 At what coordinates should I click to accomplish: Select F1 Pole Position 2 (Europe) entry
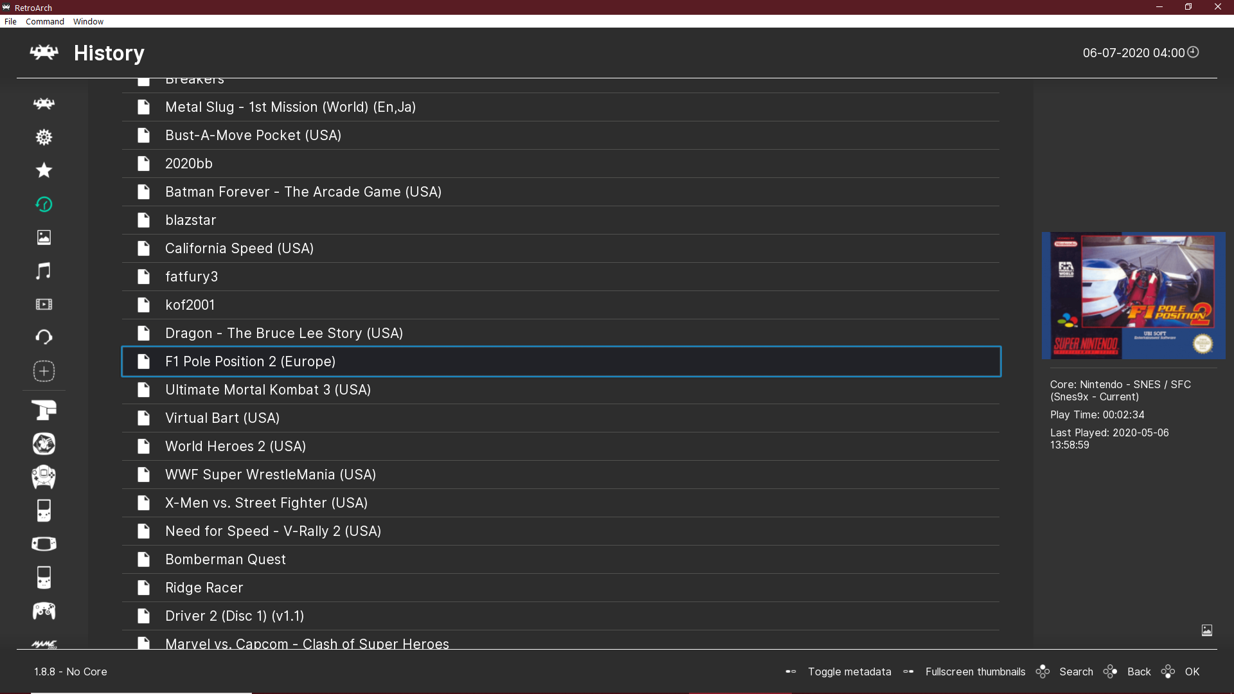click(560, 361)
